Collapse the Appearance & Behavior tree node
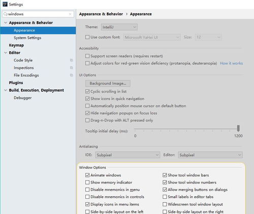254x214 pixels. 6,23
